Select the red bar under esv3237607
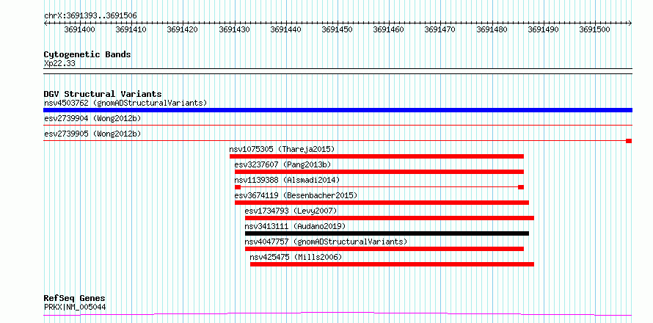The width and height of the screenshot is (653, 323). click(379, 172)
